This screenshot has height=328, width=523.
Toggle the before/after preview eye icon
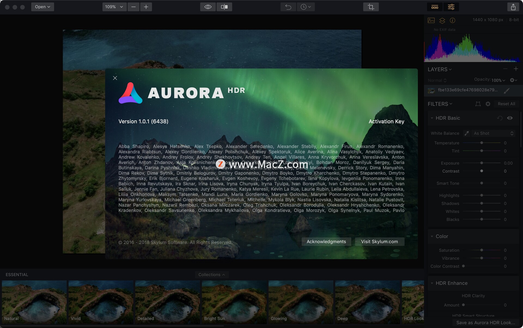click(208, 7)
